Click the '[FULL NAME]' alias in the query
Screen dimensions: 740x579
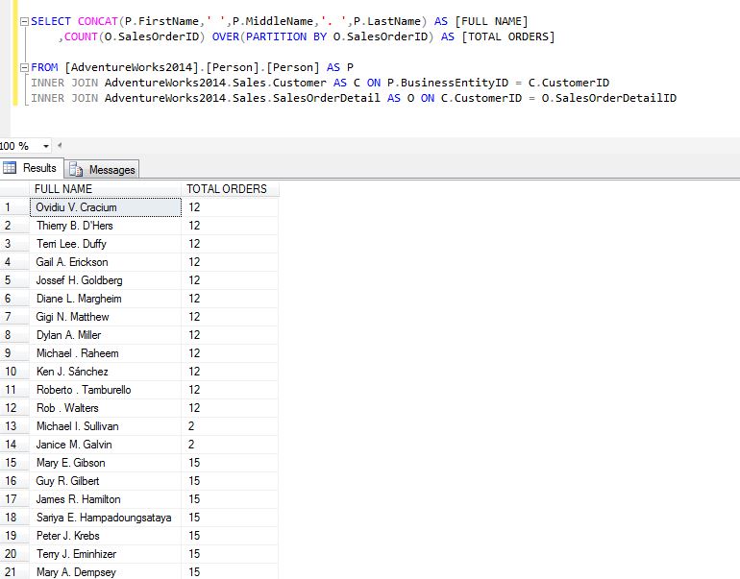(x=491, y=21)
